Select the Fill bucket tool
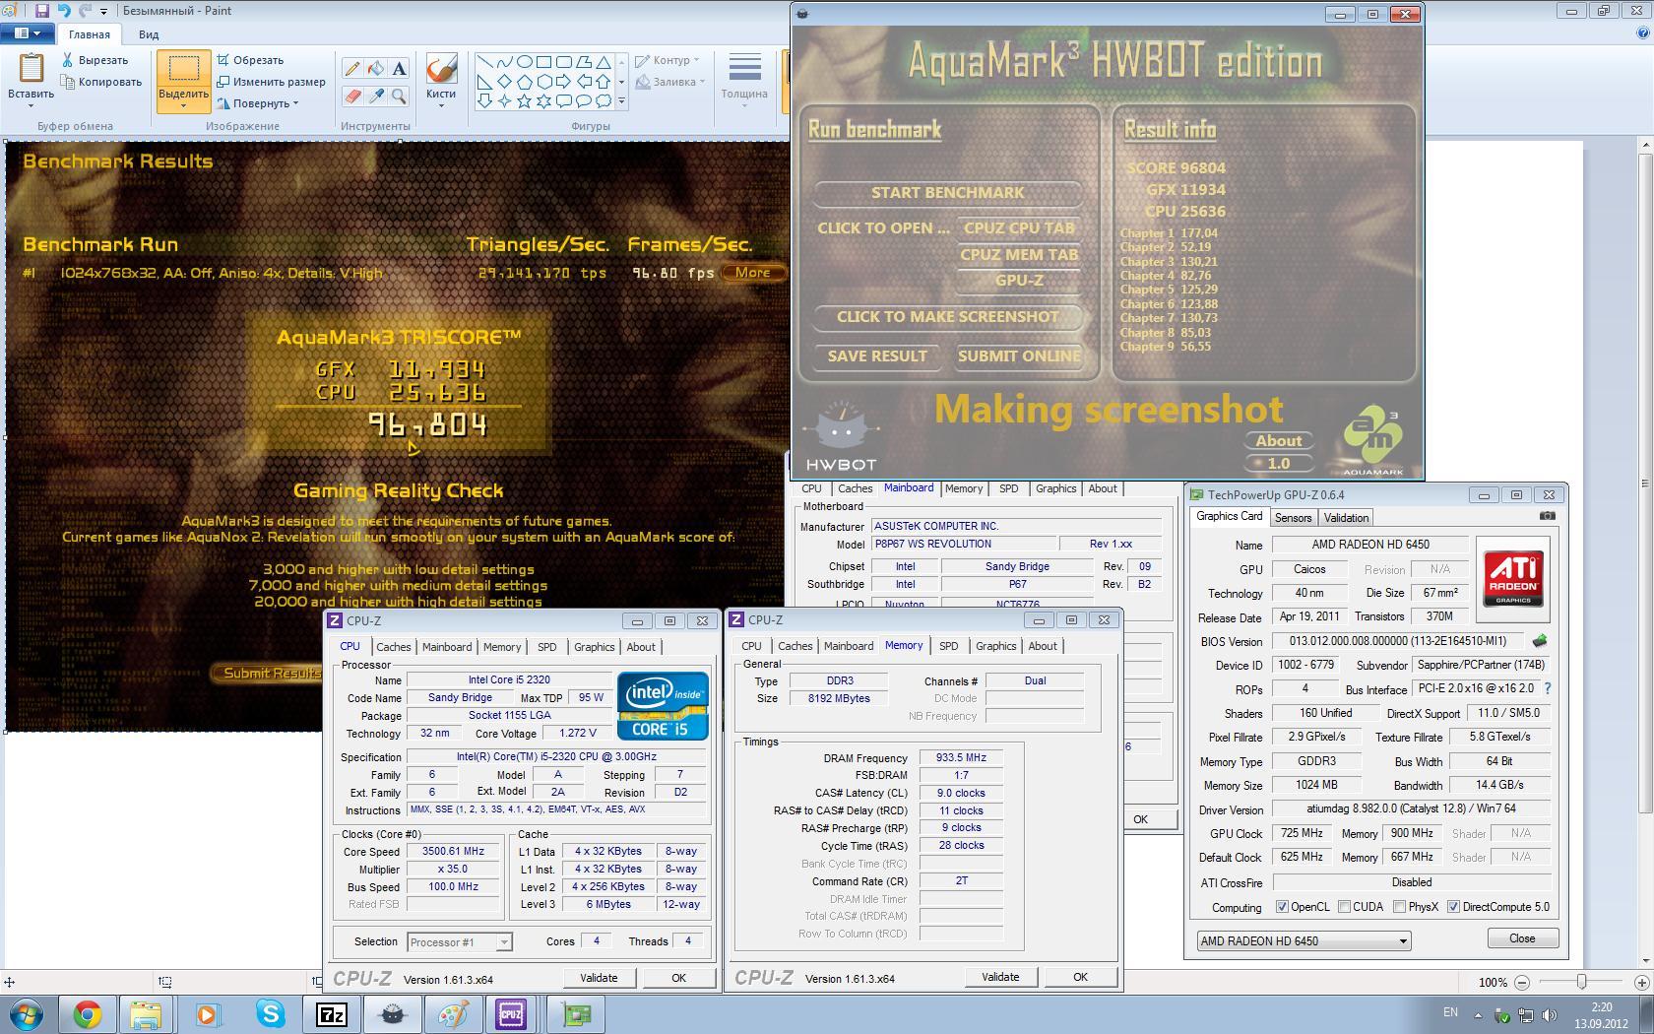Viewport: 1654px width, 1034px height. tap(376, 69)
